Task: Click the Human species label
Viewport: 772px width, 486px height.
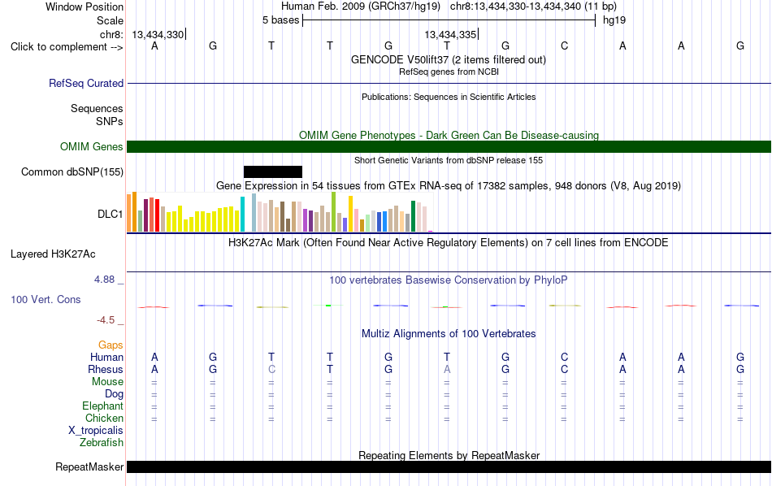Action: [x=106, y=357]
